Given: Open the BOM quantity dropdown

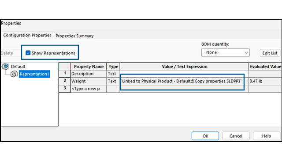Looking at the screenshot, I should [225, 53].
